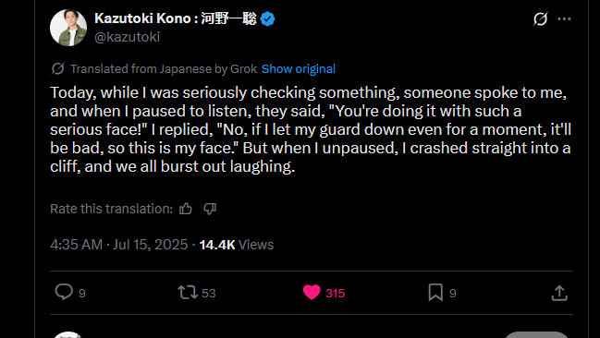Image resolution: width=600 pixels, height=338 pixels.
Task: Click the translated tweet text body
Action: [x=311, y=129]
